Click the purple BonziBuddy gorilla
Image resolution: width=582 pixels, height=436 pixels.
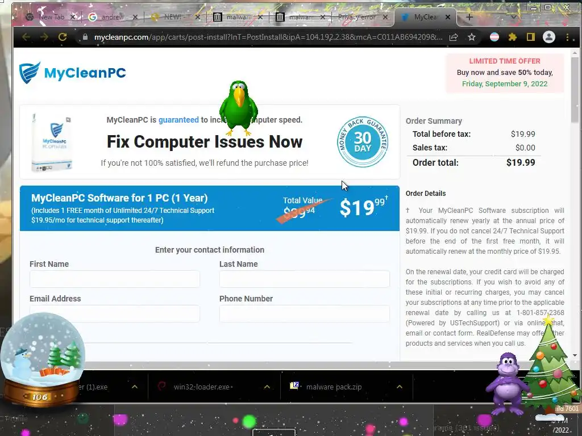click(x=506, y=384)
